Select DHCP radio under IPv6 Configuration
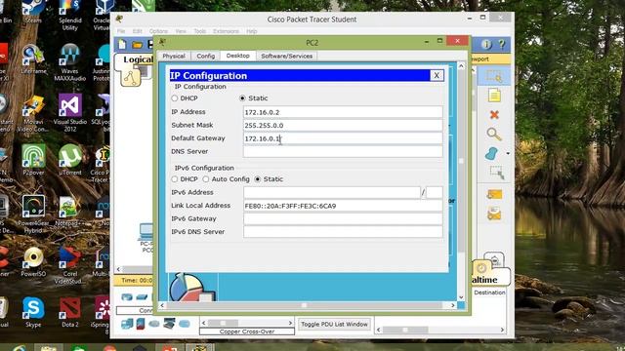 tap(175, 179)
